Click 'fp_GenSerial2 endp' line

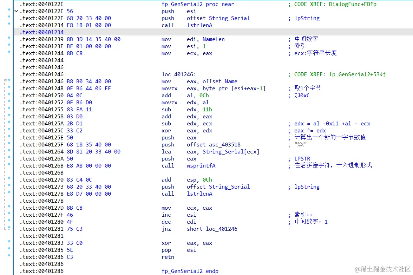point(190,271)
